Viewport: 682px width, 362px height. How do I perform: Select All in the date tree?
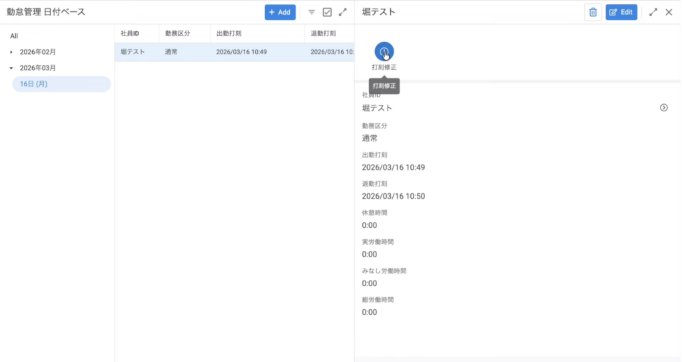pyautogui.click(x=14, y=36)
